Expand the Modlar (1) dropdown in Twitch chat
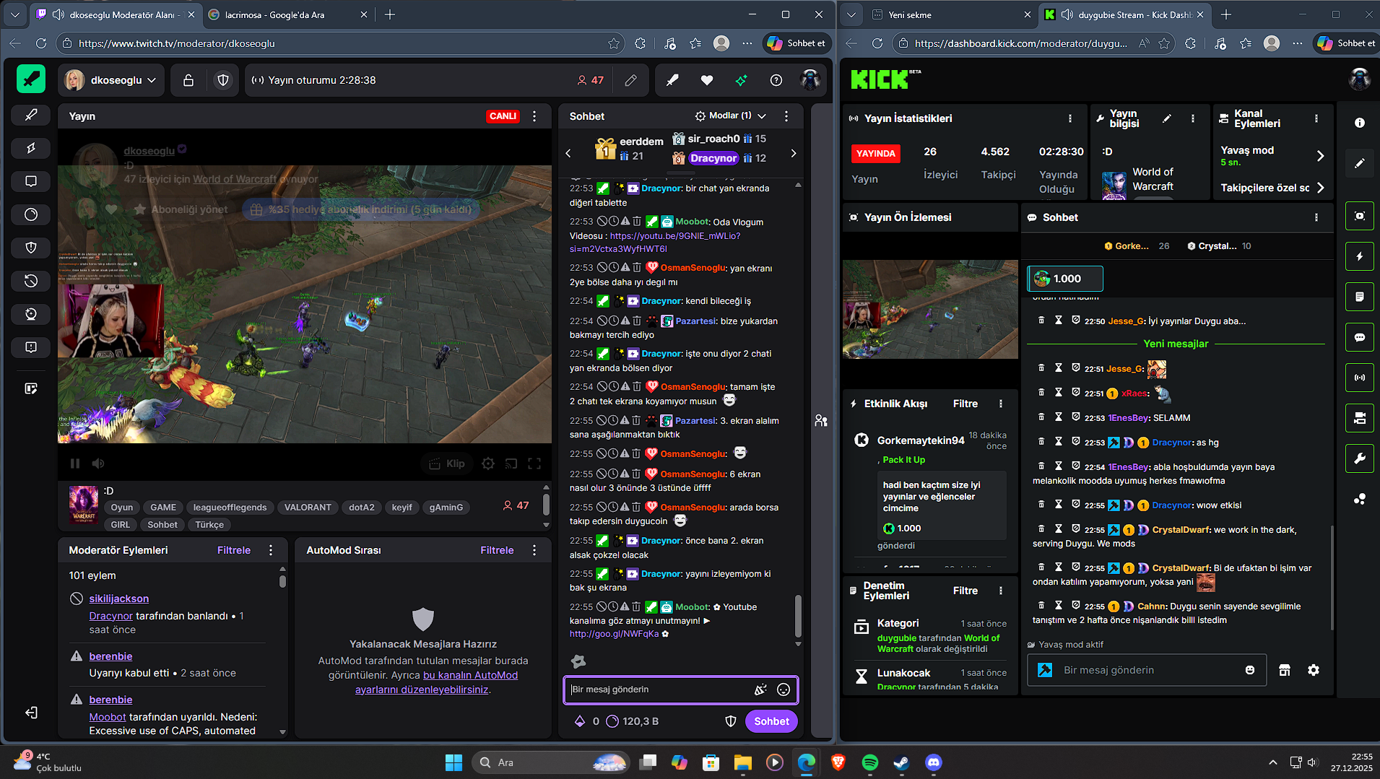Screen dimensions: 1380x779 730,116
